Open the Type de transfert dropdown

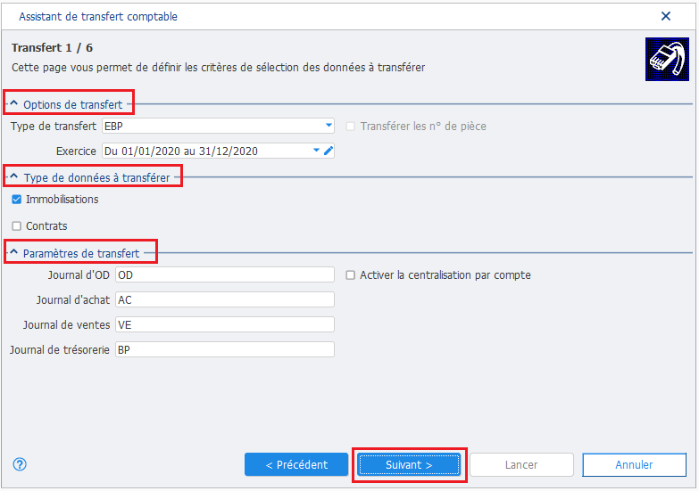coord(329,126)
